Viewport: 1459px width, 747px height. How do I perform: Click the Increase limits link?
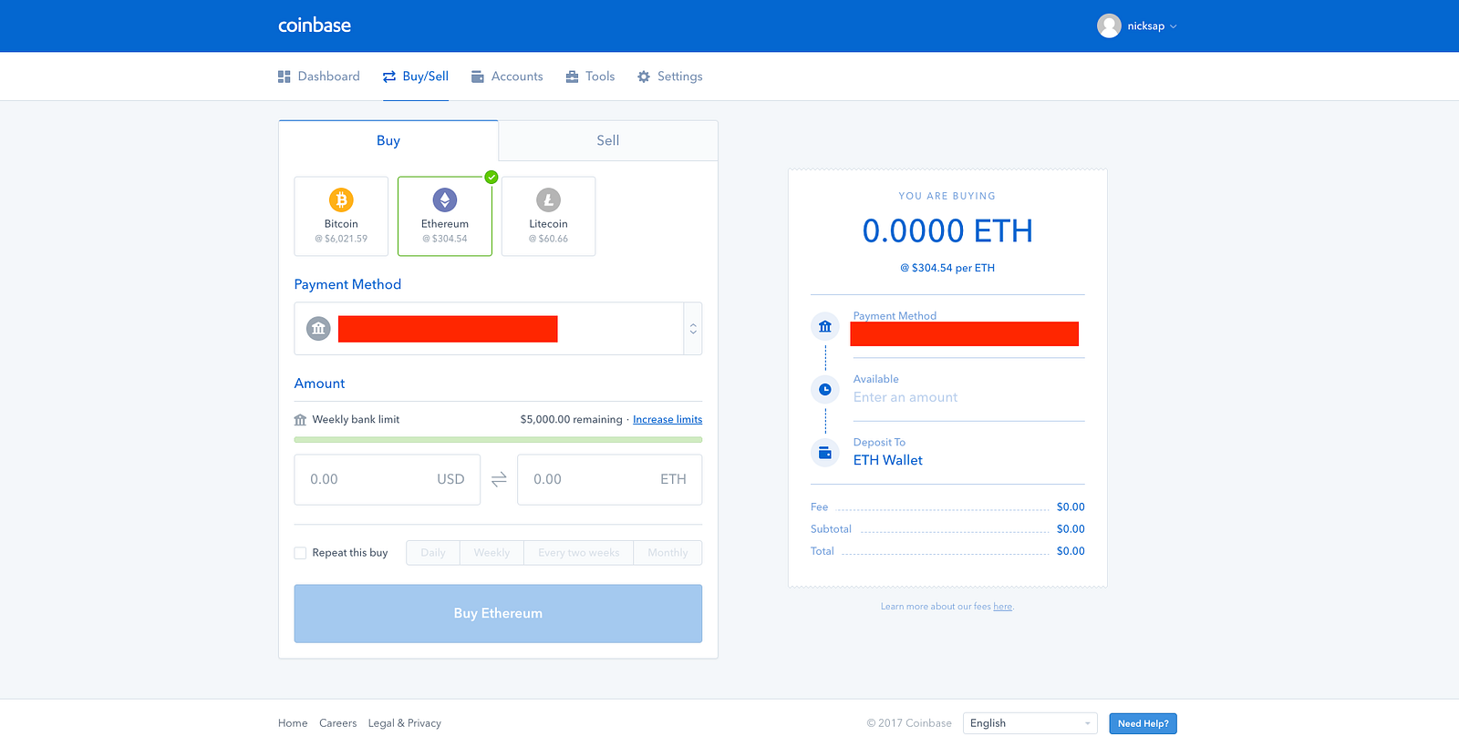click(x=667, y=420)
